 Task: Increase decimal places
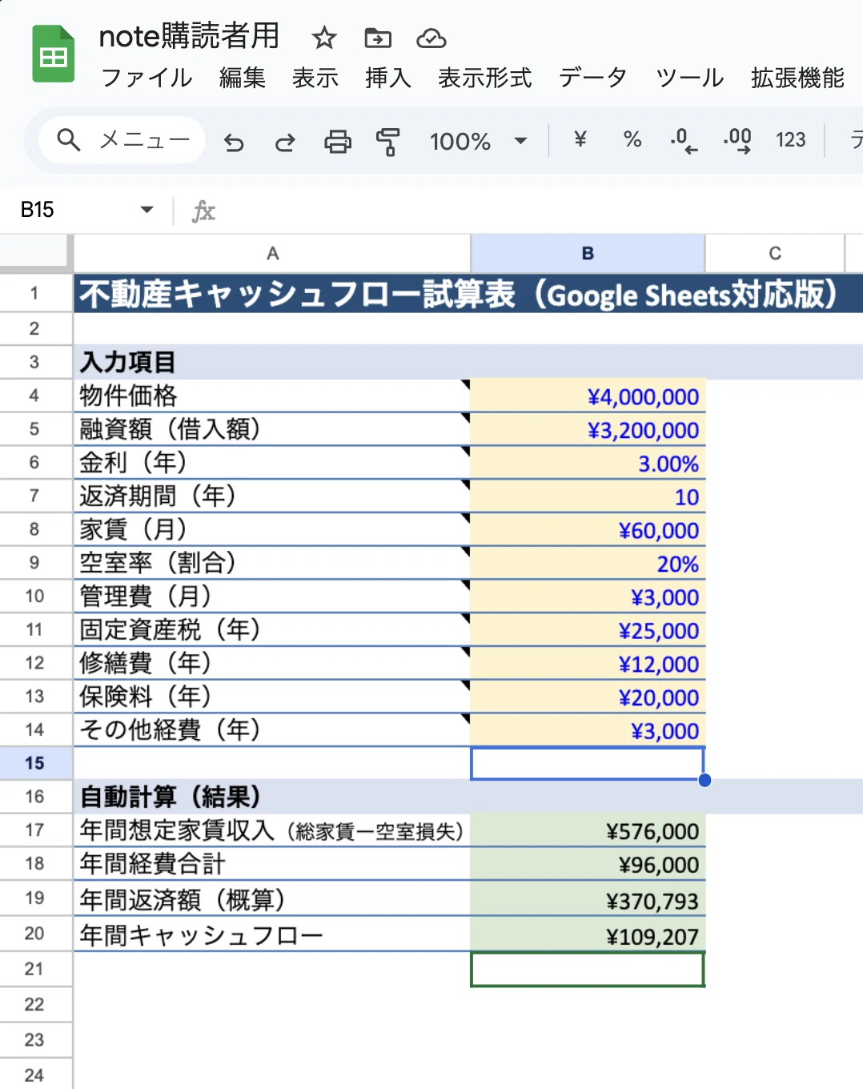click(x=737, y=140)
